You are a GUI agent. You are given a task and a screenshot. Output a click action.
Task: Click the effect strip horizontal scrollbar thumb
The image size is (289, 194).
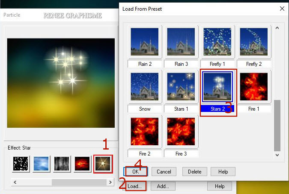pos(79,182)
